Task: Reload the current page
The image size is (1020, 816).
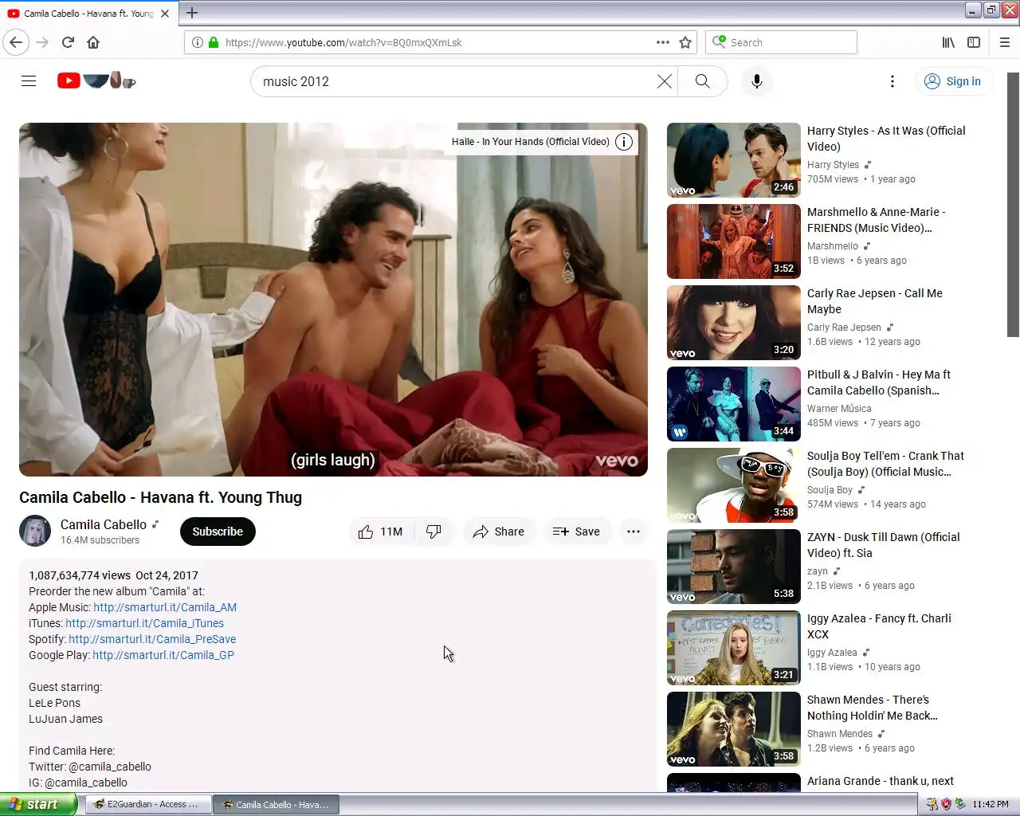Action: [68, 42]
